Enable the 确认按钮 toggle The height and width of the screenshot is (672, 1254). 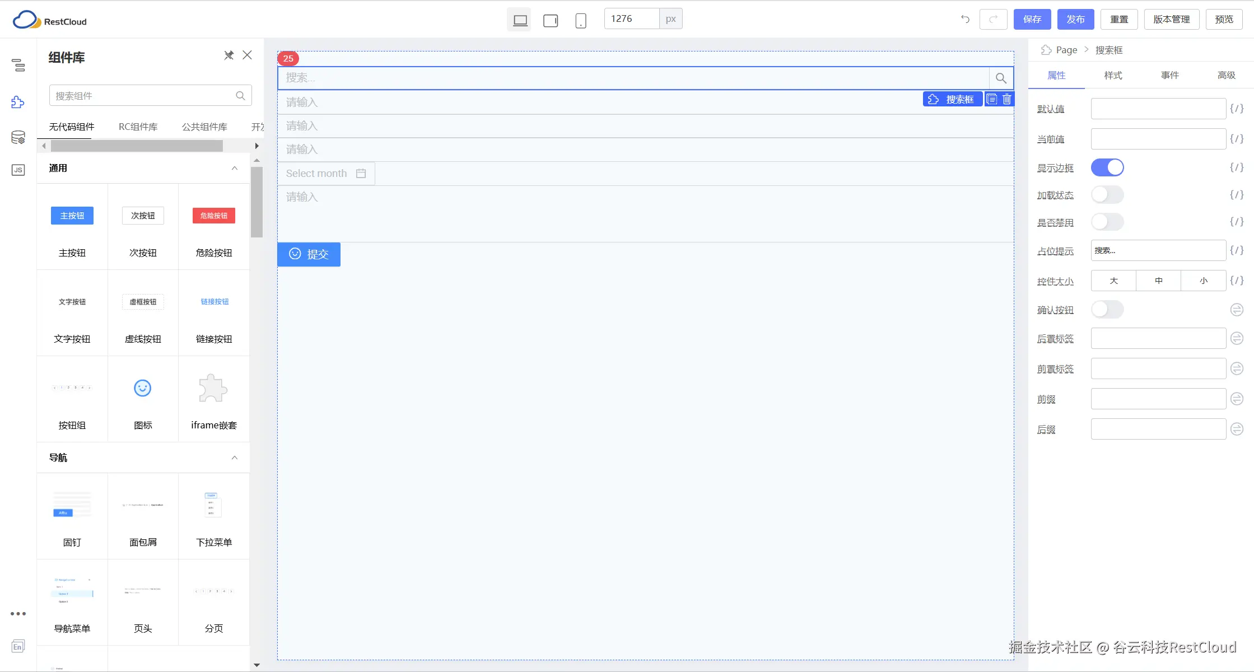point(1107,310)
